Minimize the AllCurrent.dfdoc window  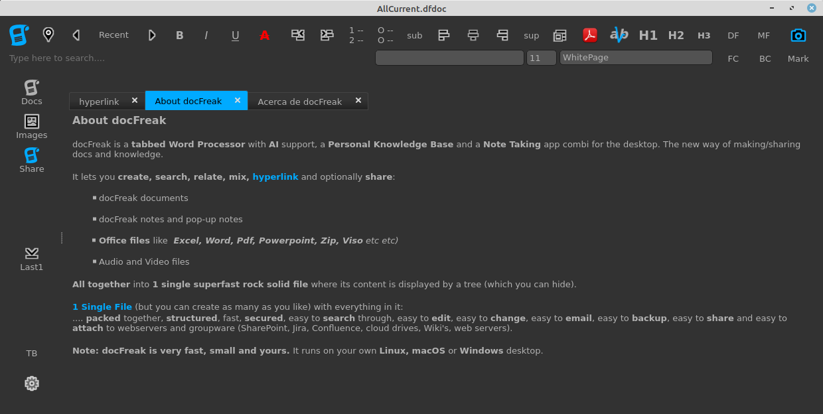(771, 8)
